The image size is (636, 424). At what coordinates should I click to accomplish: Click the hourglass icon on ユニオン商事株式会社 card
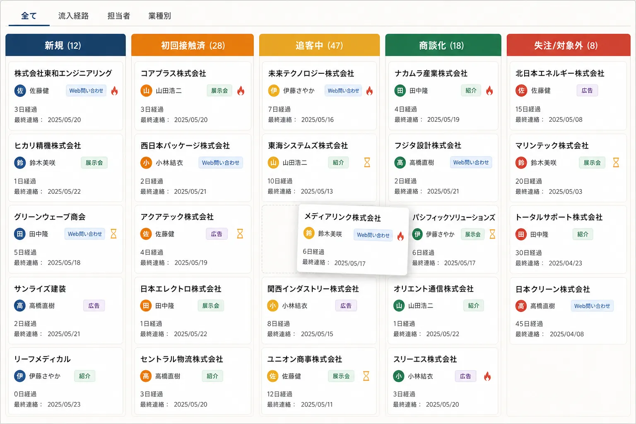[x=366, y=376]
